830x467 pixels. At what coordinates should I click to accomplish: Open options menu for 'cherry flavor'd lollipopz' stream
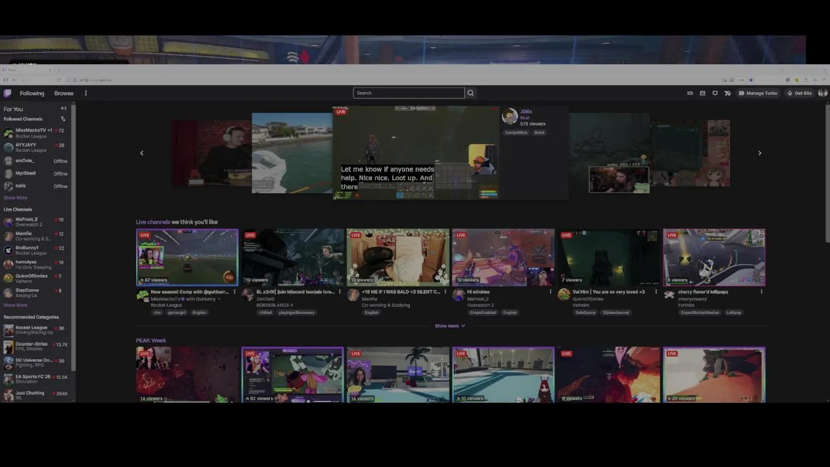pos(761,292)
